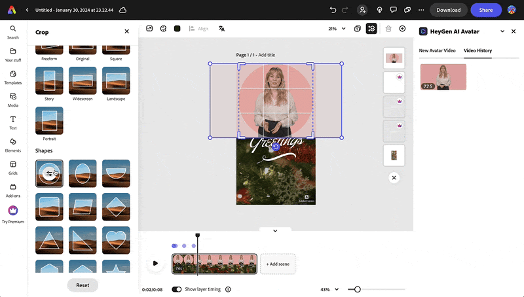This screenshot has width=524, height=297.
Task: Click the lightbulb tips icon
Action: [x=379, y=10]
